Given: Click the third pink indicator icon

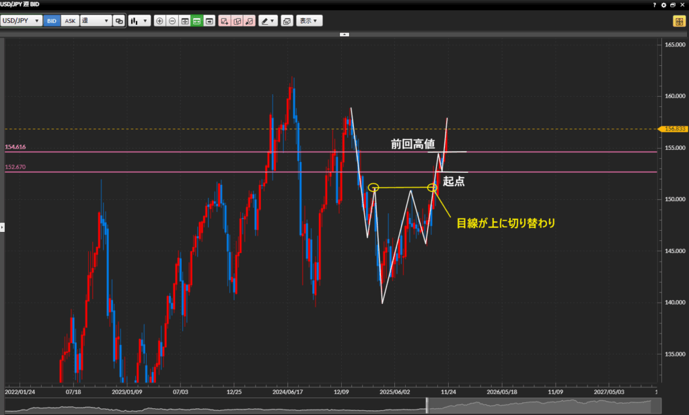Looking at the screenshot, I should 249,21.
